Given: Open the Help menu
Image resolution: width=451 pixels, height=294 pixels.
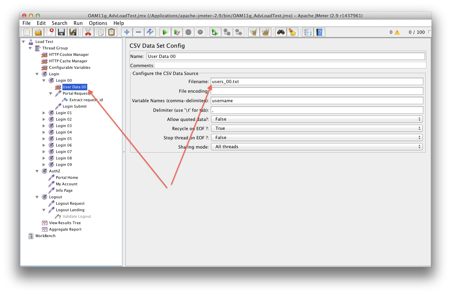Looking at the screenshot, I should (119, 23).
